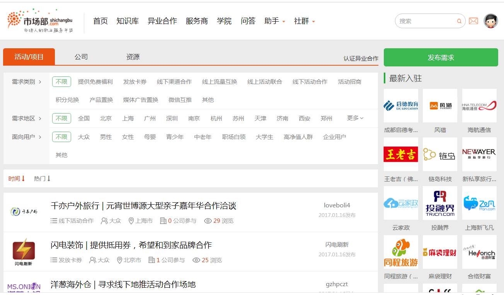Open the 海航通信 company logo

[479, 106]
